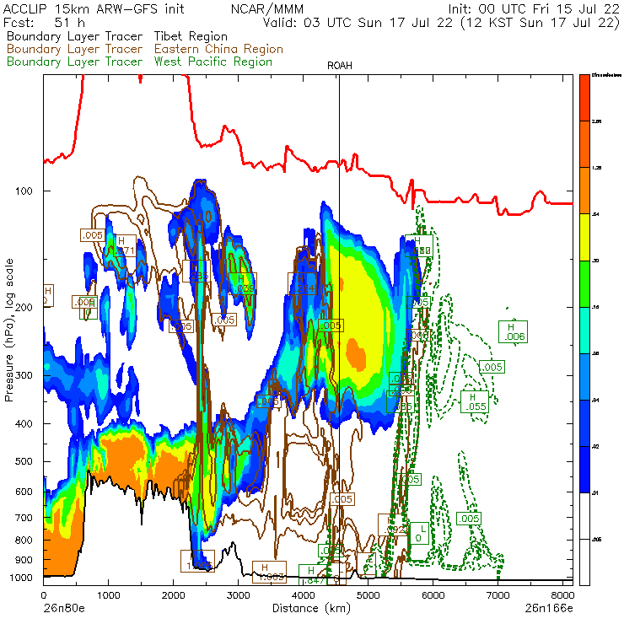
Task: Click the brown 'H 1.003' contour label
Action: (x=269, y=572)
